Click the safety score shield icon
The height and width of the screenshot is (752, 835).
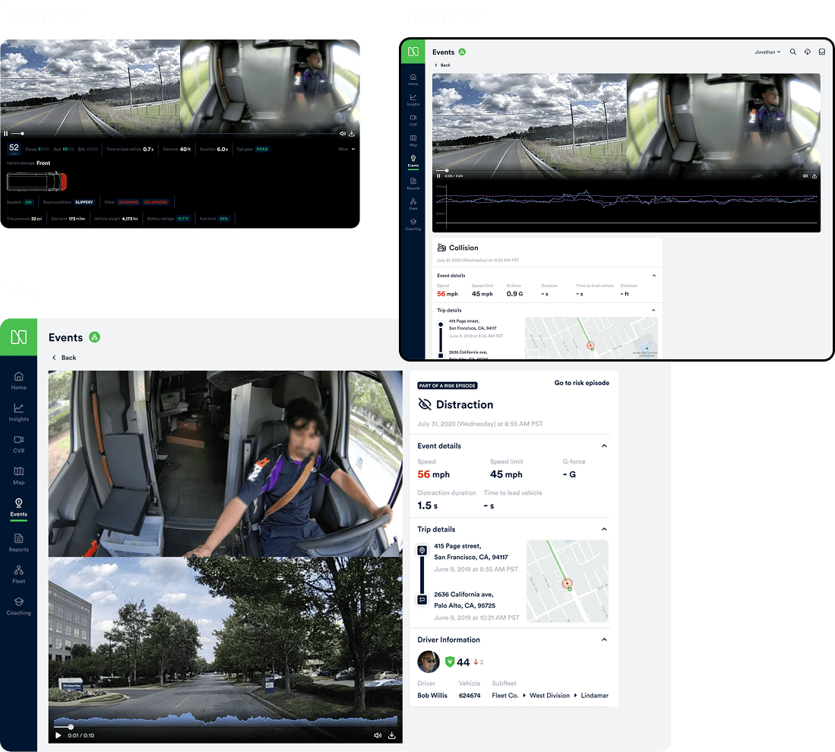point(450,662)
